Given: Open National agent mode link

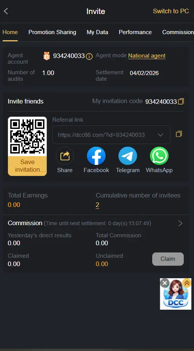Looking at the screenshot, I should click(x=147, y=56).
